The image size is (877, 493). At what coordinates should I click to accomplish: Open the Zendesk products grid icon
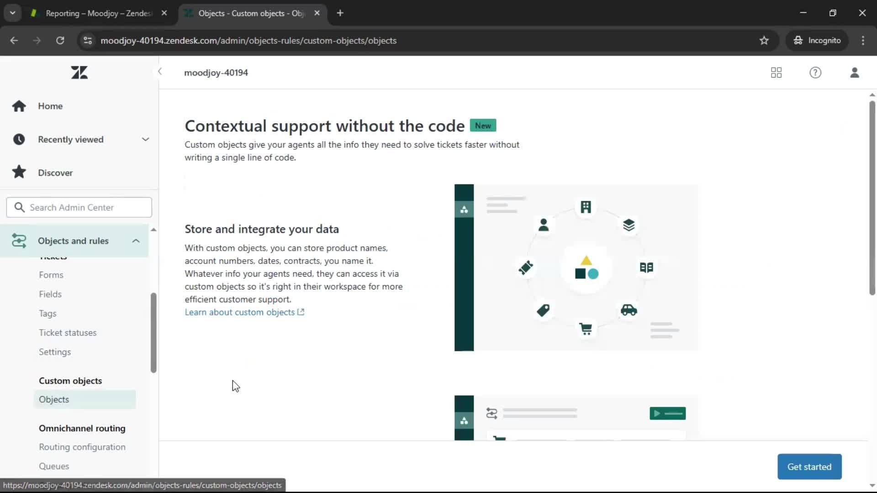coord(776,73)
